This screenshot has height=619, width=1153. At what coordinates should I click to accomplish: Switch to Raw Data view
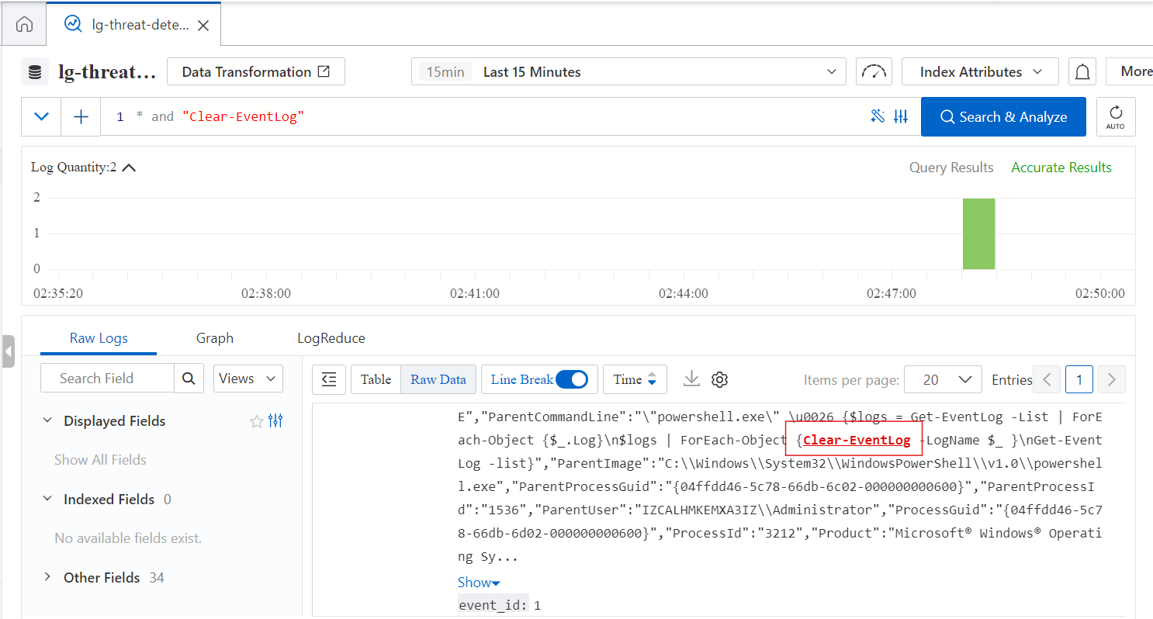coord(438,379)
